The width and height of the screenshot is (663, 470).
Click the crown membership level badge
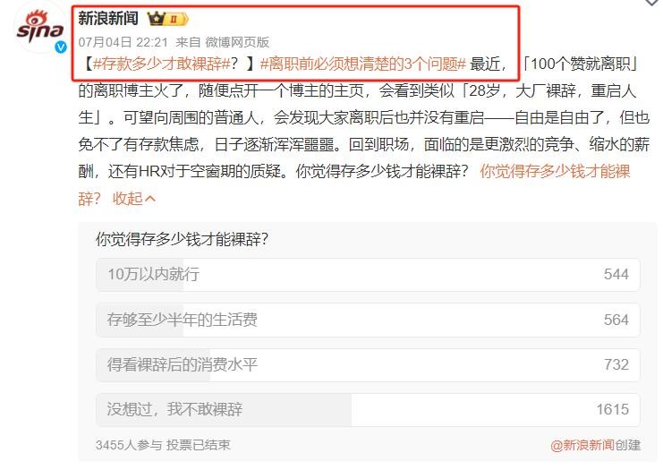pos(167,19)
